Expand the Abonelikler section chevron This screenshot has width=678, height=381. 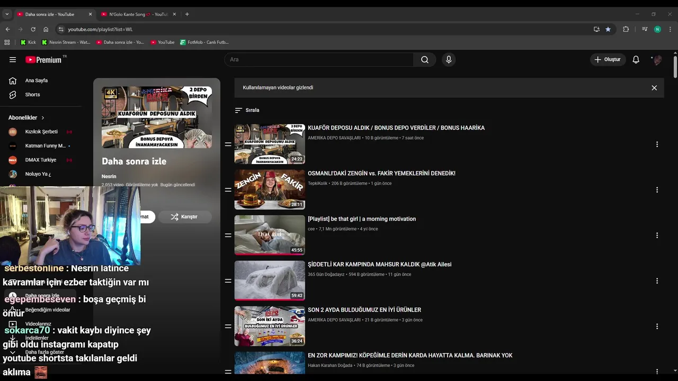click(43, 117)
